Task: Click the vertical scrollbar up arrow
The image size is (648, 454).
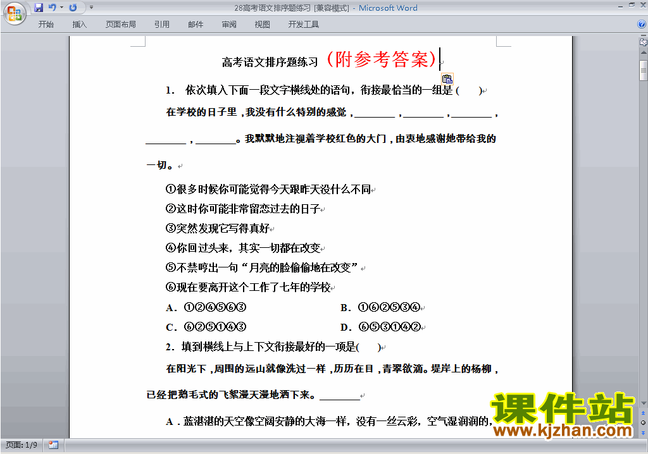Action: pos(643,54)
